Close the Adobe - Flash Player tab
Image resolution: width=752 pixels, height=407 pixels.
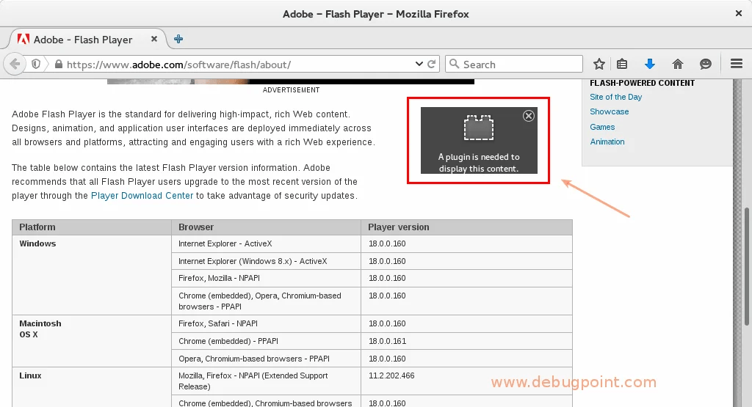(154, 40)
